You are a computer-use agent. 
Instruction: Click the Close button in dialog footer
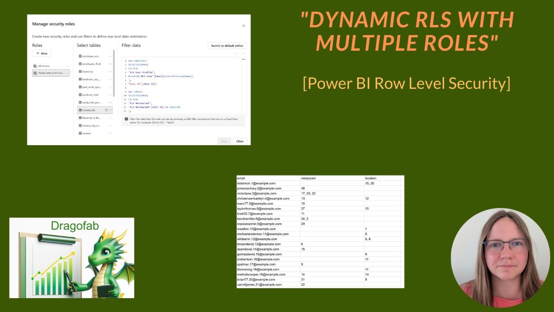pos(240,141)
